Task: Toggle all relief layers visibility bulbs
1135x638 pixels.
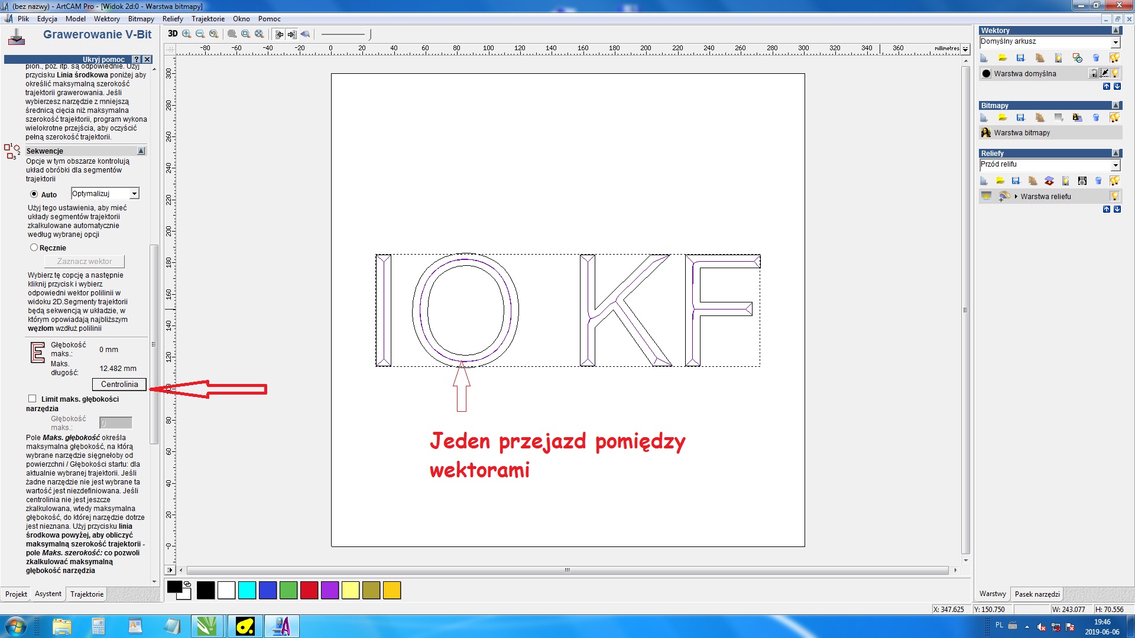Action: click(1115, 181)
